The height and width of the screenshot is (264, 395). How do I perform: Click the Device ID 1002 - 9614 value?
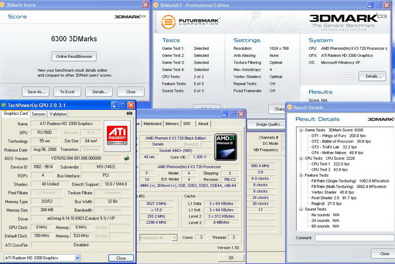pyautogui.click(x=43, y=167)
